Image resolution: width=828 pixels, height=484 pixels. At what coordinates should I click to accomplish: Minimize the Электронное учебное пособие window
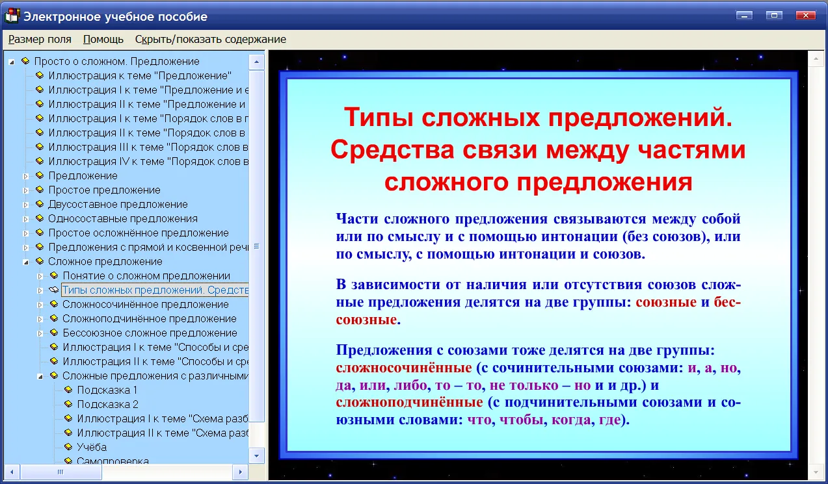pyautogui.click(x=744, y=15)
